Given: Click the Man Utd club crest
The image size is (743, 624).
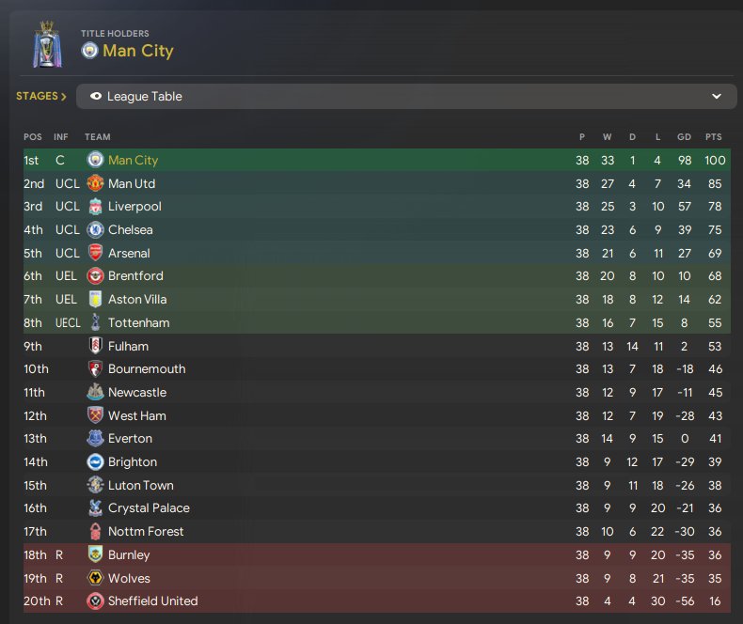Looking at the screenshot, I should pyautogui.click(x=95, y=183).
